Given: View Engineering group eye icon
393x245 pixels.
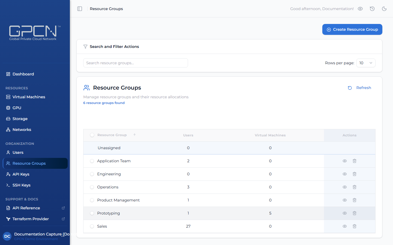Looking at the screenshot, I should 345,174.
